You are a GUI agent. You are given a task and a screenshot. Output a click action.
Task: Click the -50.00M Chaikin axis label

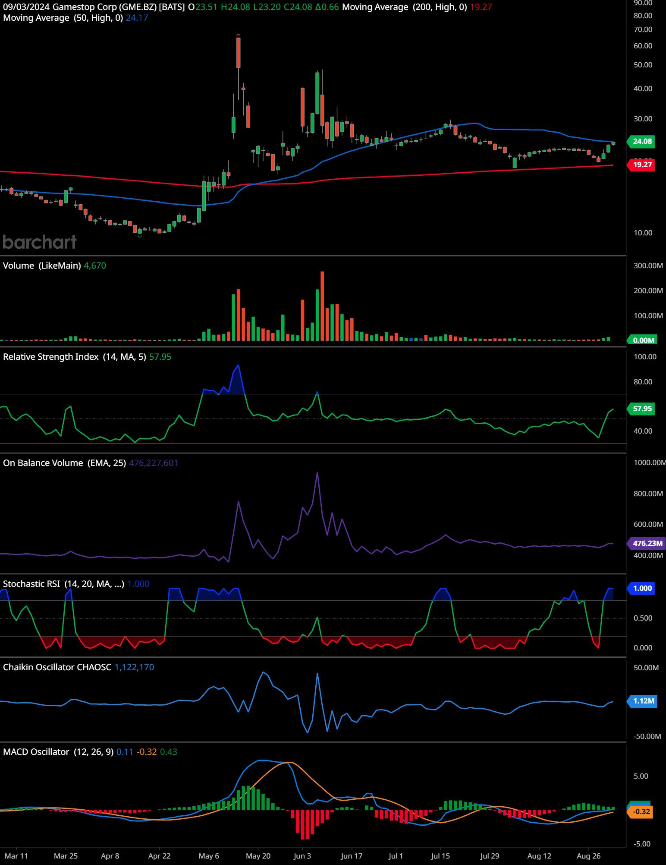(x=647, y=736)
